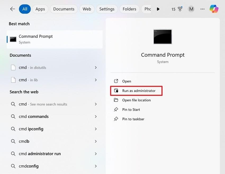Viewport: 225px width, 174px height.
Task: Open the three-dot more options menu
Action: coord(202,9)
